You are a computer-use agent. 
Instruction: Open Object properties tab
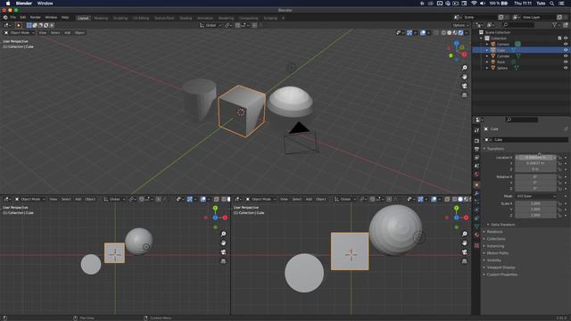point(476,185)
